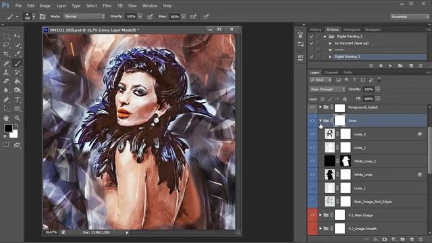The image size is (432, 243).
Task: Toggle Quick Mask mode icon
Action: click(x=6, y=145)
